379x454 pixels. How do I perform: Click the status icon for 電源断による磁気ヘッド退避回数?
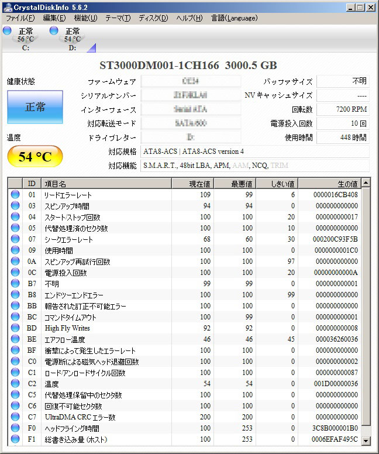(x=15, y=361)
